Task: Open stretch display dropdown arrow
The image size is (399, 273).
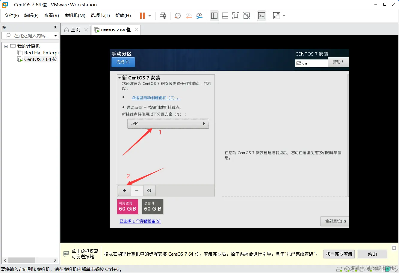Action: coord(284,16)
